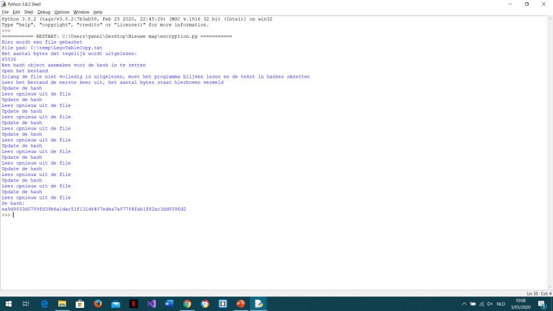Screen dimensions: 553x311
Task: Open the Edit menu
Action: coord(17,12)
